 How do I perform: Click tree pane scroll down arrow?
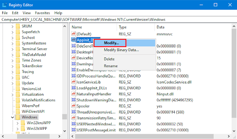click(65, 131)
